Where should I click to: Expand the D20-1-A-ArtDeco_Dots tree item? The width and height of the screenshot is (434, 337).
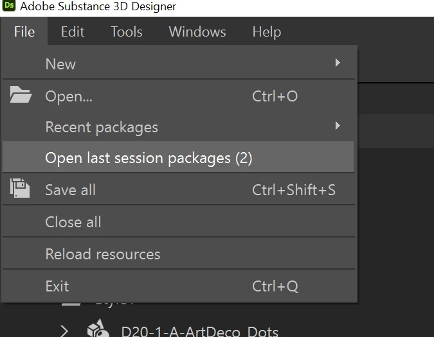pos(64,331)
